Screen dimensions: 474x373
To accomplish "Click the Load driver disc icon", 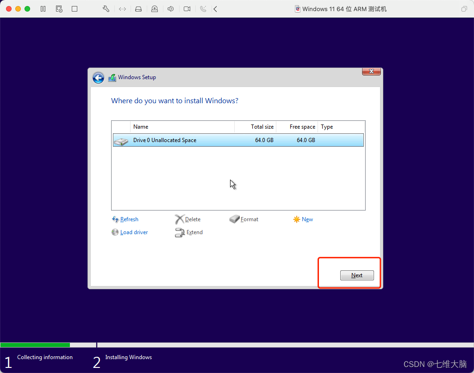I will (x=115, y=232).
